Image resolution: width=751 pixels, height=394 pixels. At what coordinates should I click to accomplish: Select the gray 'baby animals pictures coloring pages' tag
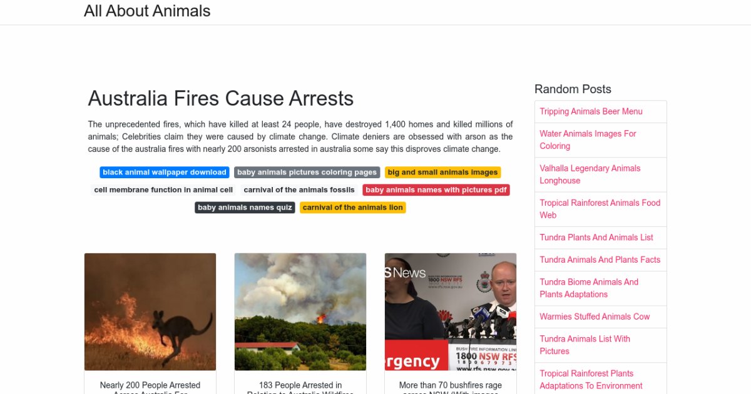(x=307, y=173)
